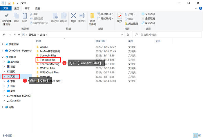Click This PC in the address breadcrumb

coord(32,35)
